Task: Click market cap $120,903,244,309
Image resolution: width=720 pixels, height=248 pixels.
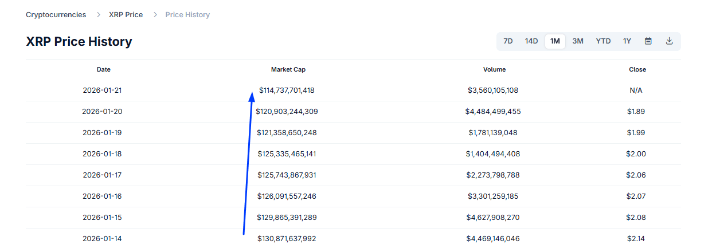Action: (287, 112)
